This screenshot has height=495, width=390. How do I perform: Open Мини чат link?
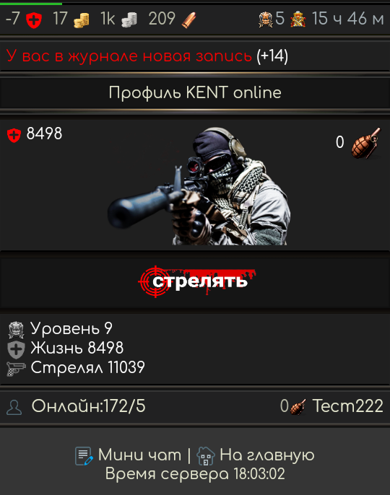tap(139, 455)
